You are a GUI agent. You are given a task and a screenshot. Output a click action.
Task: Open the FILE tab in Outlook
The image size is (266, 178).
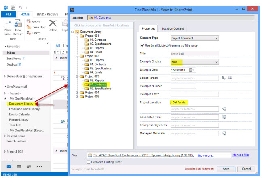pos(8,14)
